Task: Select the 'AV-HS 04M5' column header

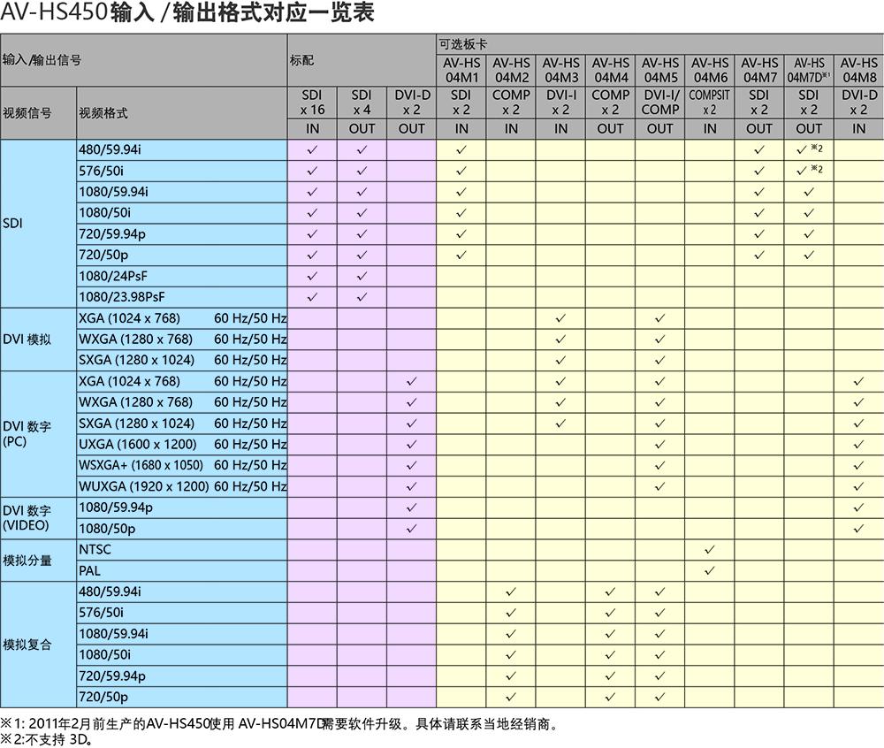Action: (659, 71)
